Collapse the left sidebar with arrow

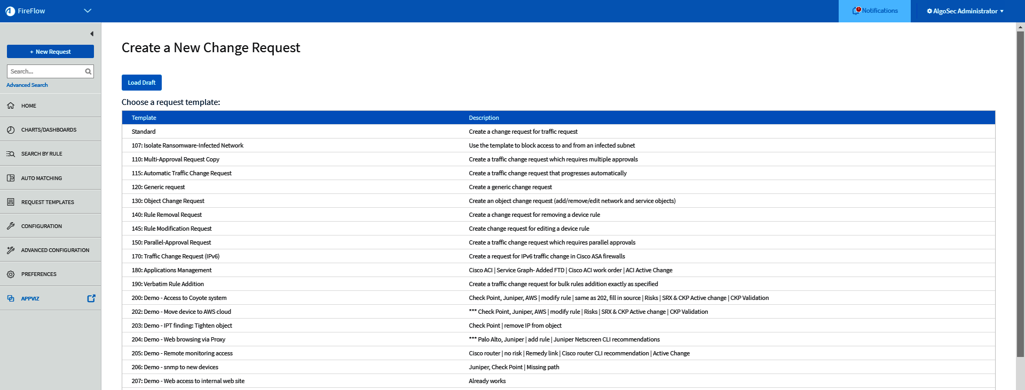(x=92, y=34)
